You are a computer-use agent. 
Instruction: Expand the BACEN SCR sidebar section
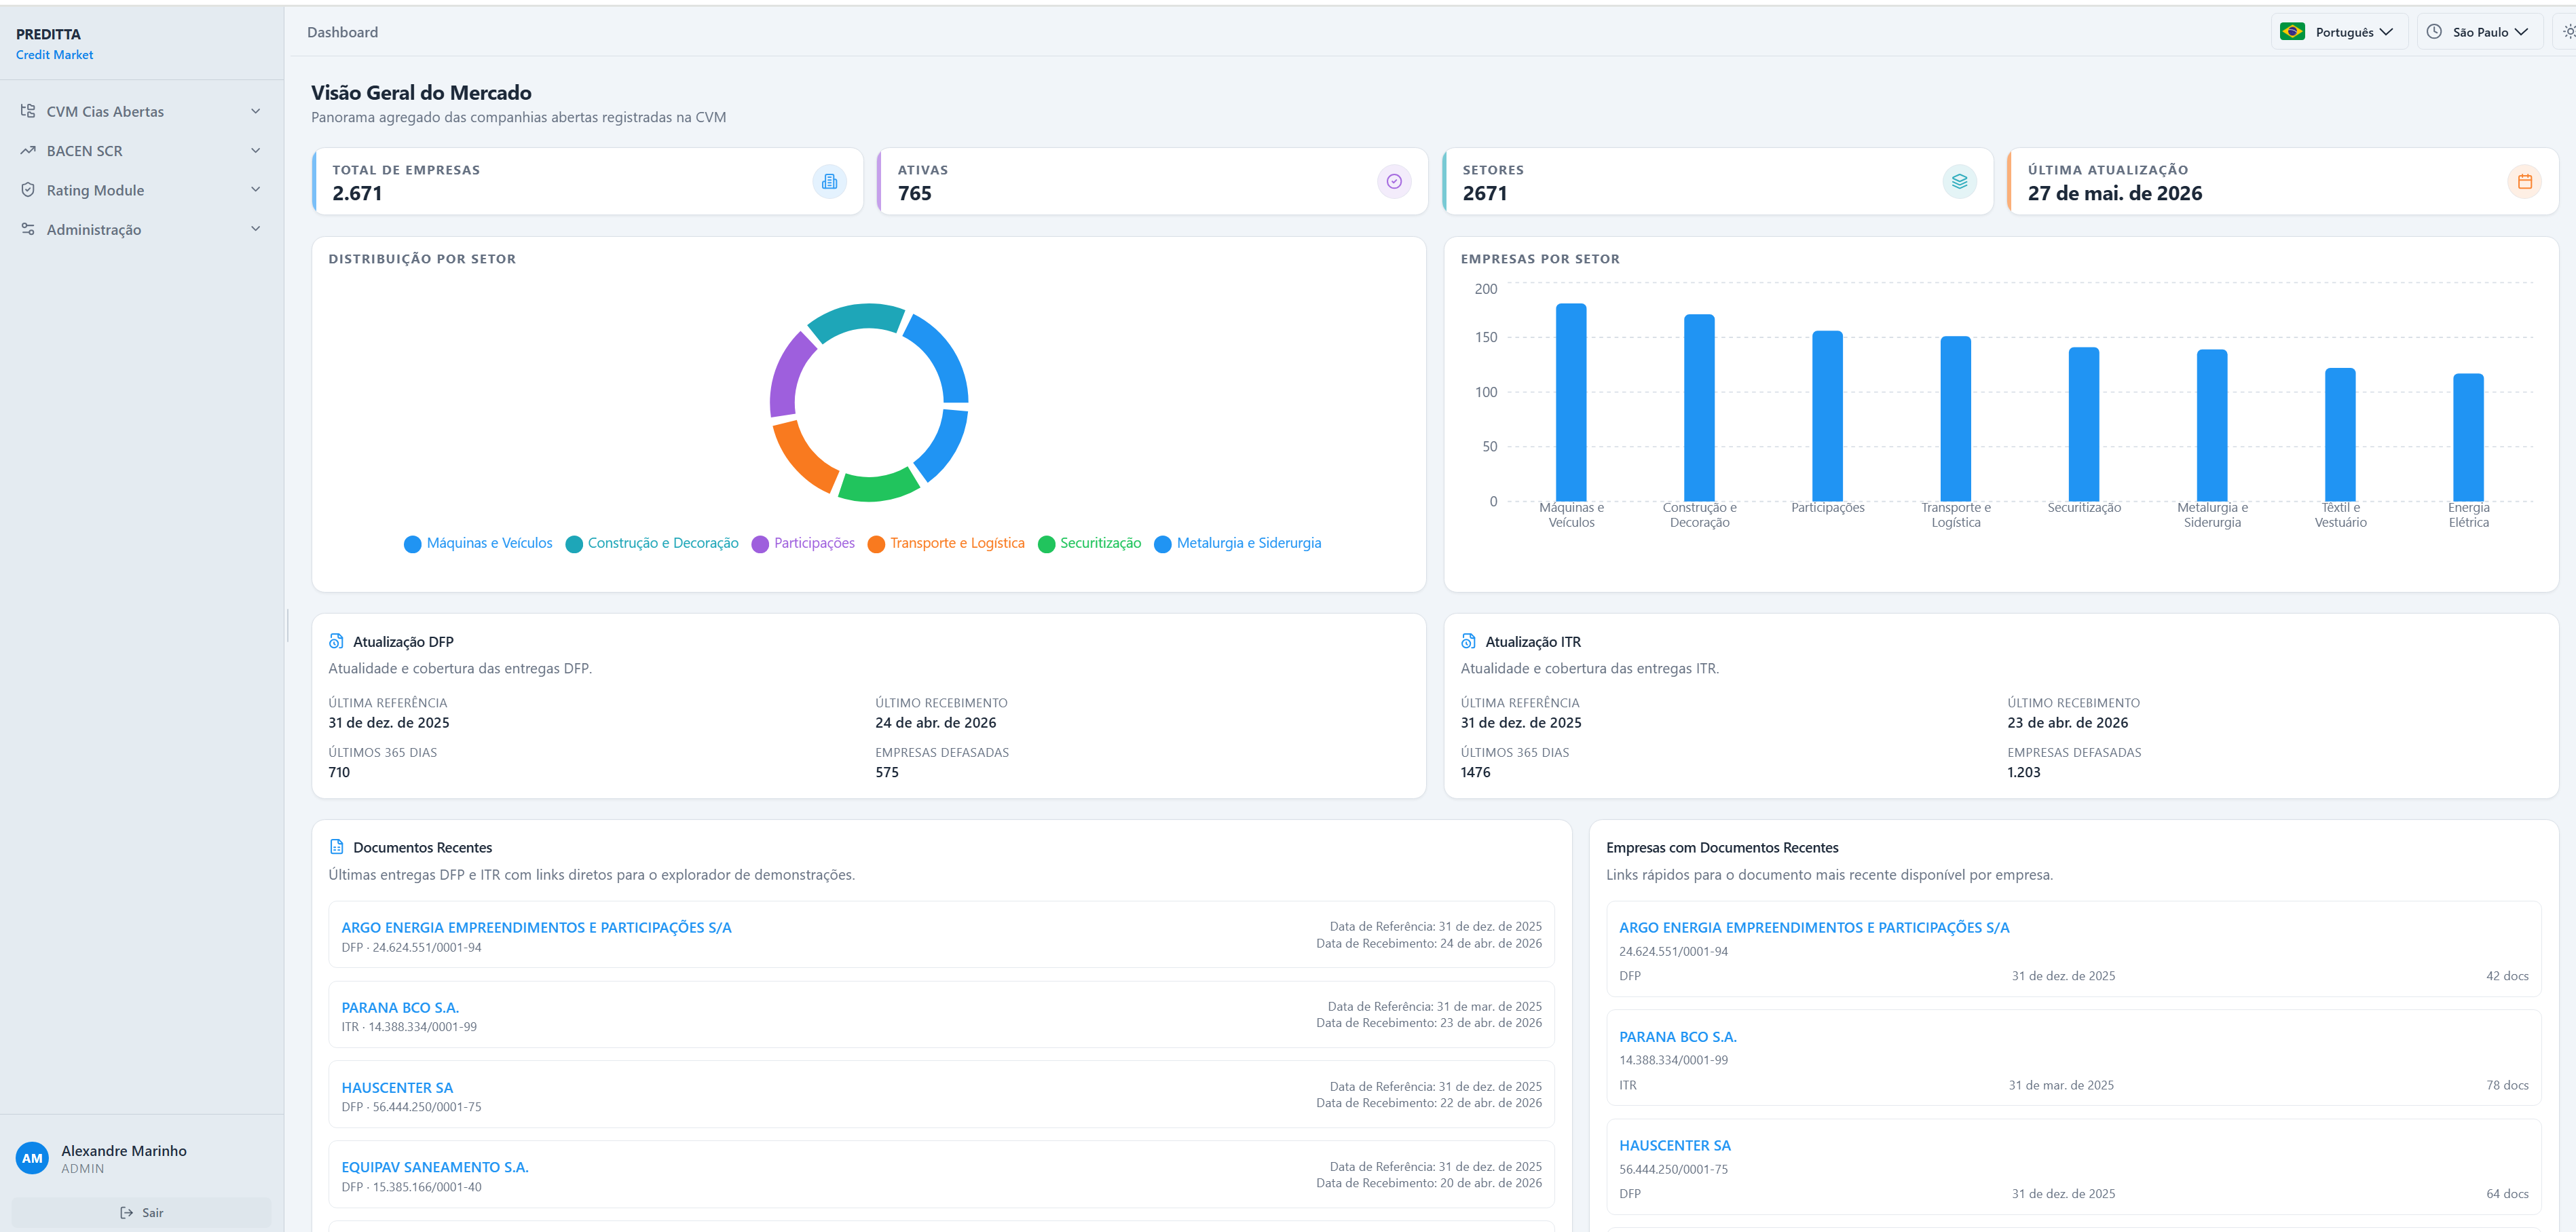coord(141,151)
